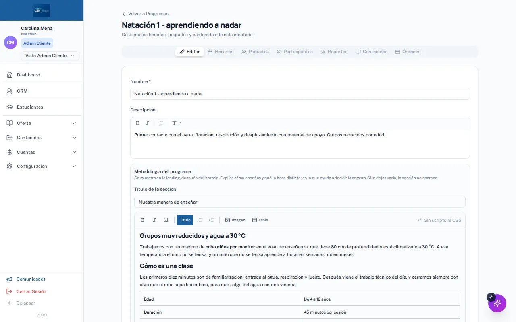The height and width of the screenshot is (322, 516).
Task: Click the Imagen insert button
Action: pyautogui.click(x=235, y=220)
